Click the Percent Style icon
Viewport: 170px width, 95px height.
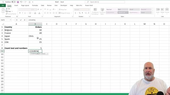[80, 13]
